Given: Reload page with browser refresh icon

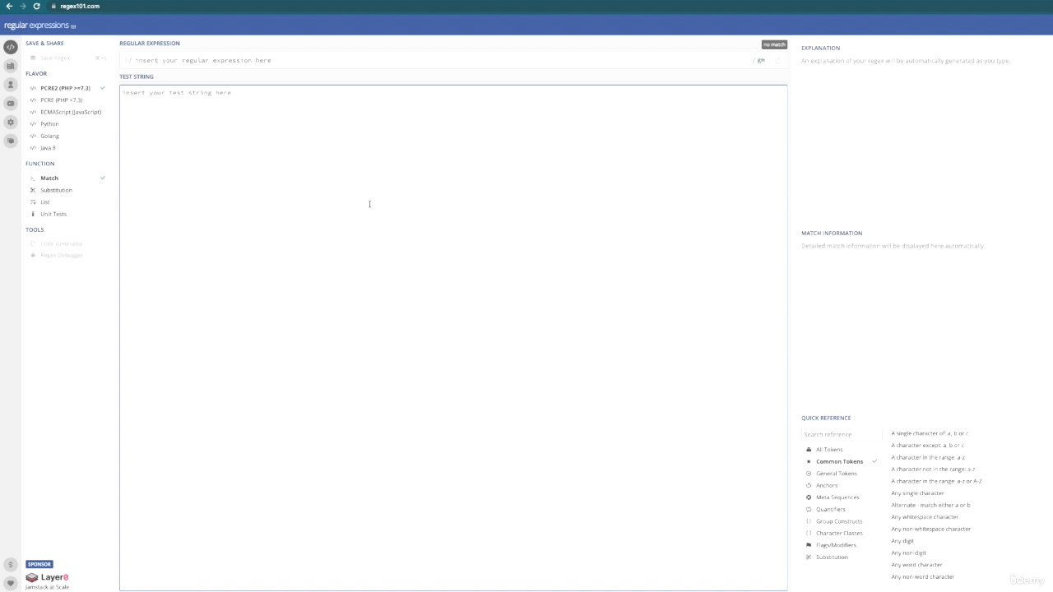Looking at the screenshot, I should 36,6.
